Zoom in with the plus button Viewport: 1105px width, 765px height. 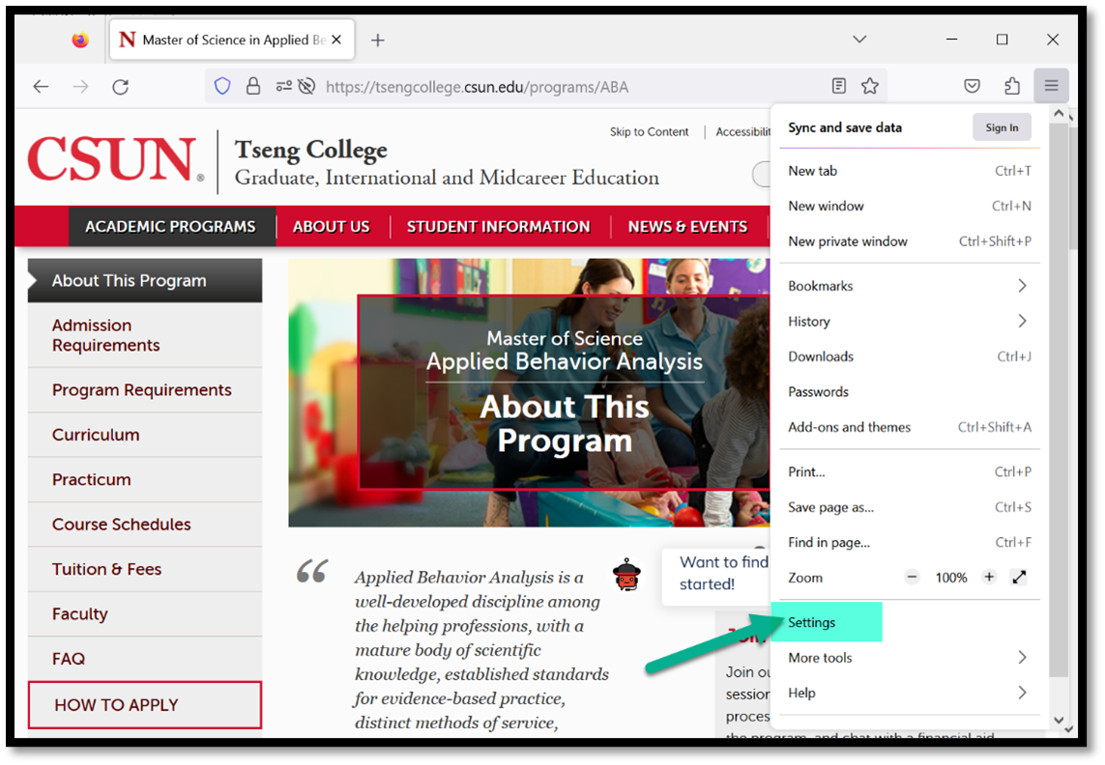tap(989, 578)
